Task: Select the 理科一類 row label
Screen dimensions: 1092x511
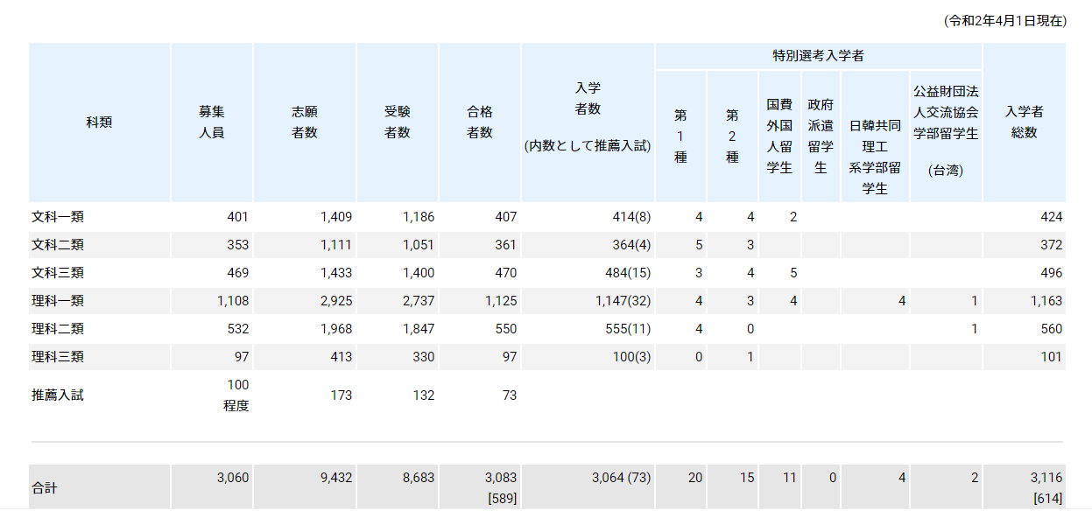Action: click(58, 301)
